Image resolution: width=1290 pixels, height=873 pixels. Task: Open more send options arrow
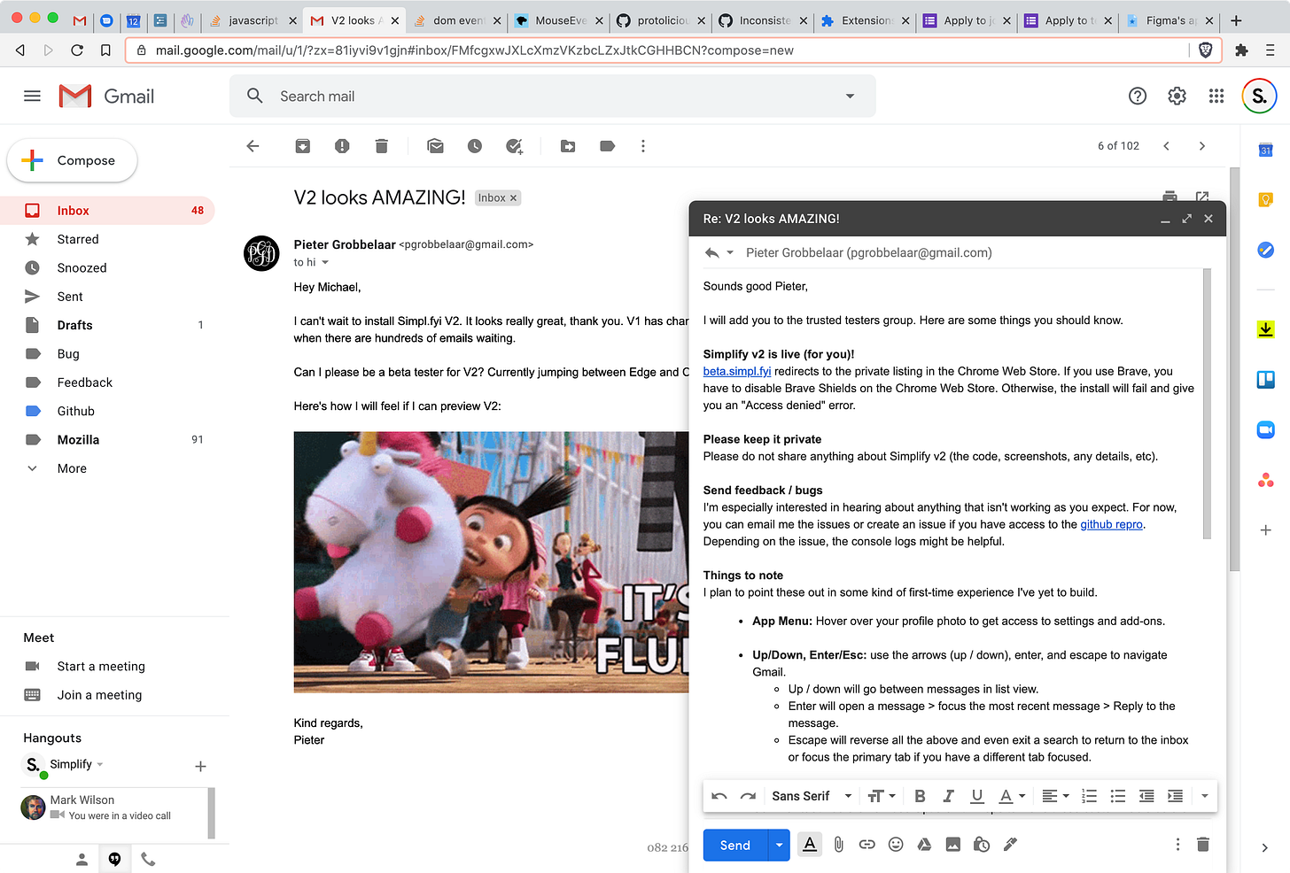[x=779, y=846]
